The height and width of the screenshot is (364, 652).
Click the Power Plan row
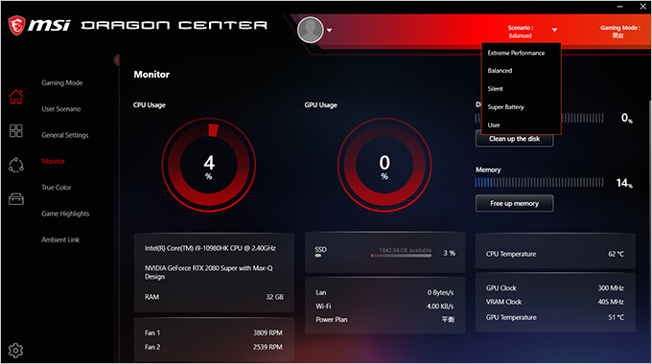384,320
